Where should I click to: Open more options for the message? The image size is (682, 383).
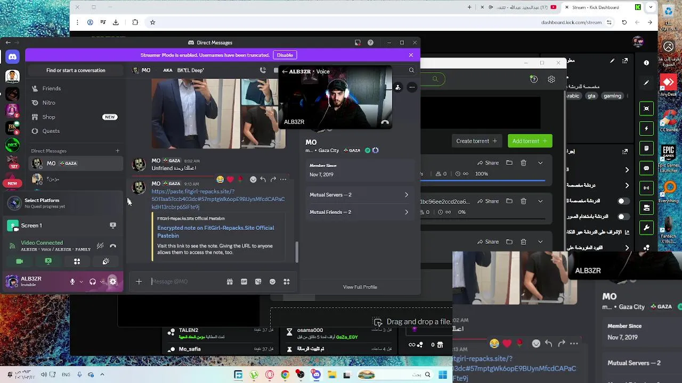283,179
